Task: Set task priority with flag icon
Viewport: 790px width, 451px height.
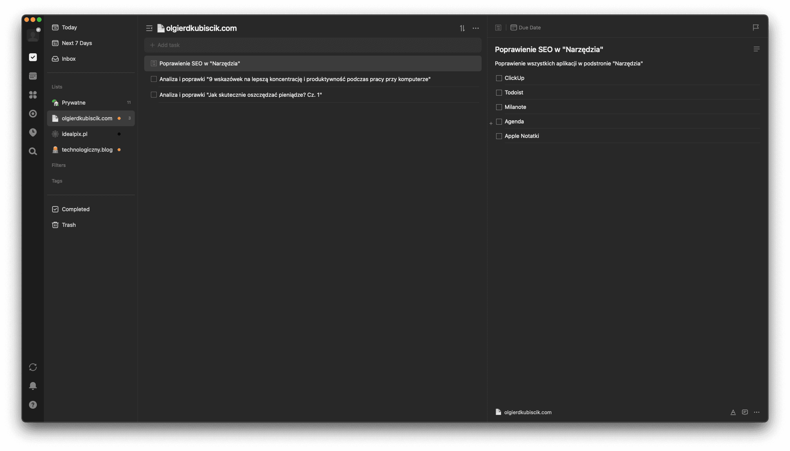Action: click(756, 27)
